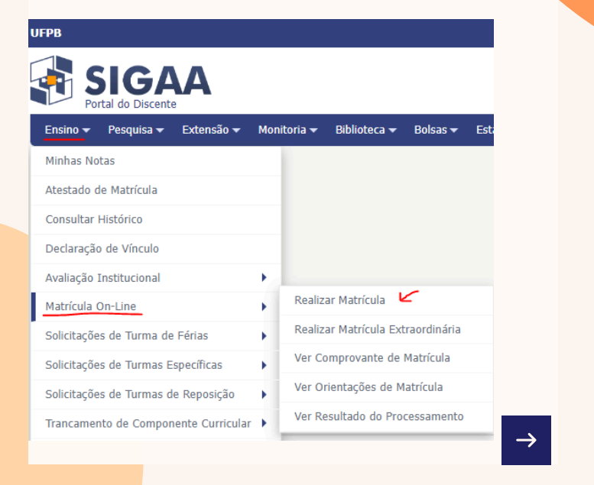The width and height of the screenshot is (594, 485).
Task: Click the Bolsas dropdown arrow
Action: coord(454,131)
